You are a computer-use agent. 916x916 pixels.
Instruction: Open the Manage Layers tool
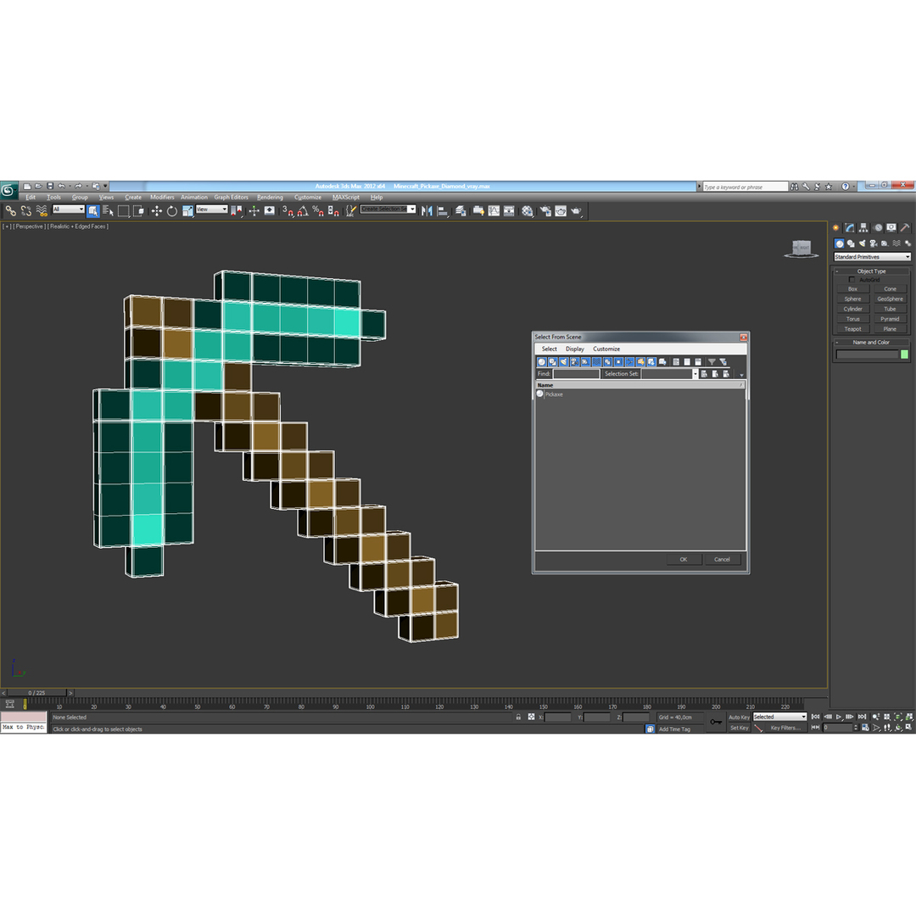pyautogui.click(x=461, y=211)
